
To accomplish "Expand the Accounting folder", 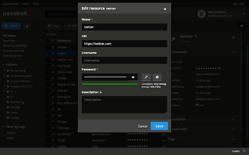I will (x=4, y=71).
